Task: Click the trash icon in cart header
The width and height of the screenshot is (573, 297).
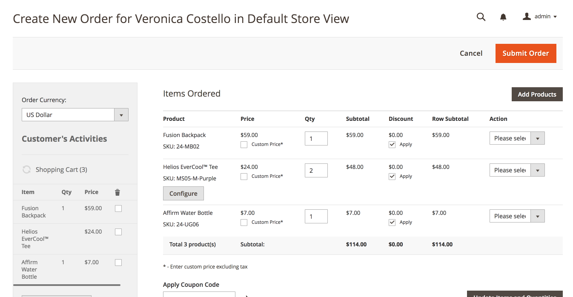Action: pos(117,192)
